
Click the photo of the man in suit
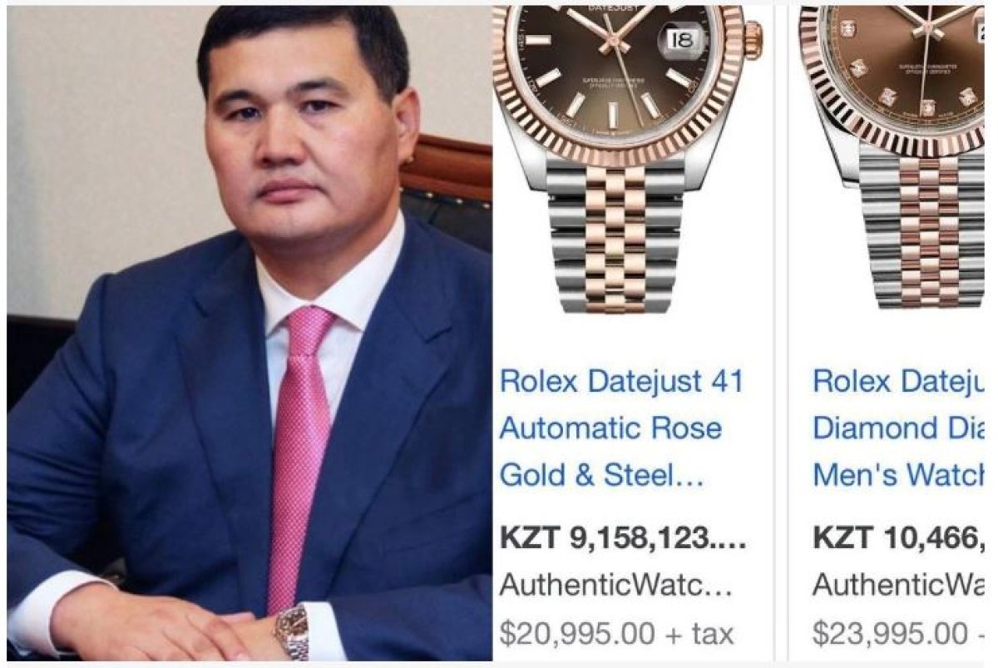249,334
